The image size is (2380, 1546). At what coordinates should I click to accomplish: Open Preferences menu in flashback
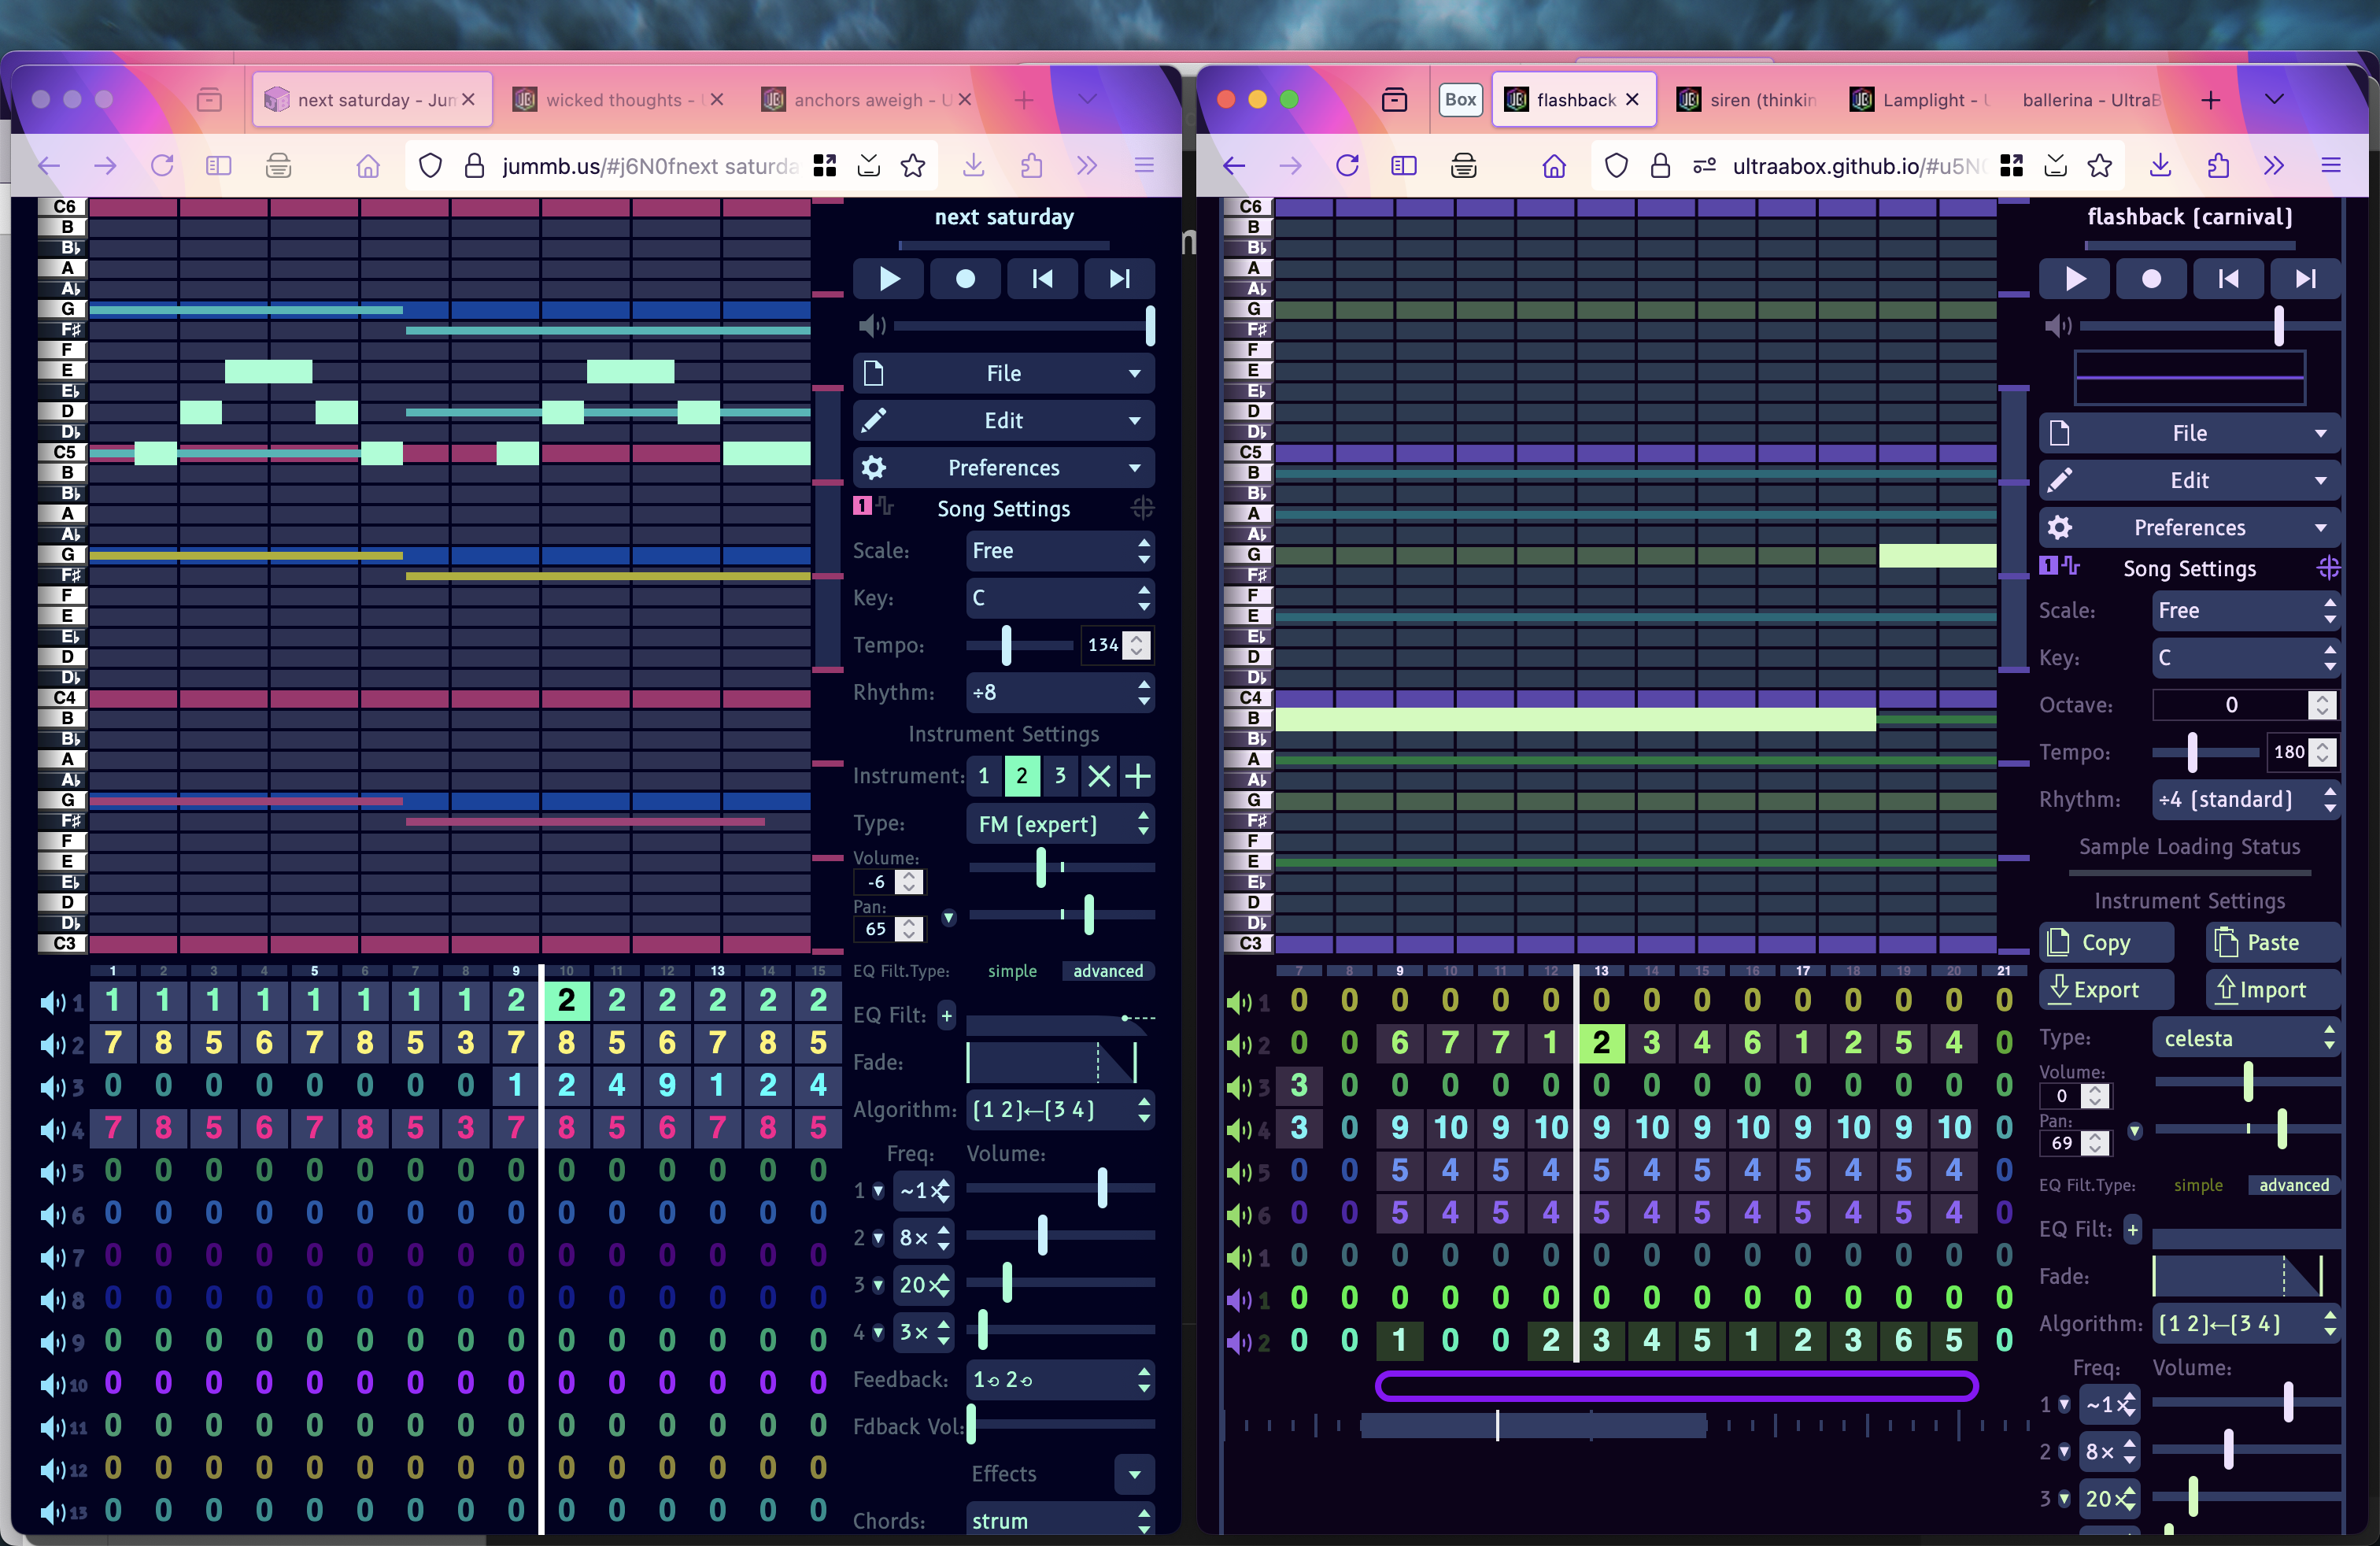2189,528
